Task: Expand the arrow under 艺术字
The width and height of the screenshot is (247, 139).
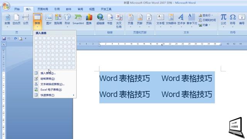Action: click(181, 27)
